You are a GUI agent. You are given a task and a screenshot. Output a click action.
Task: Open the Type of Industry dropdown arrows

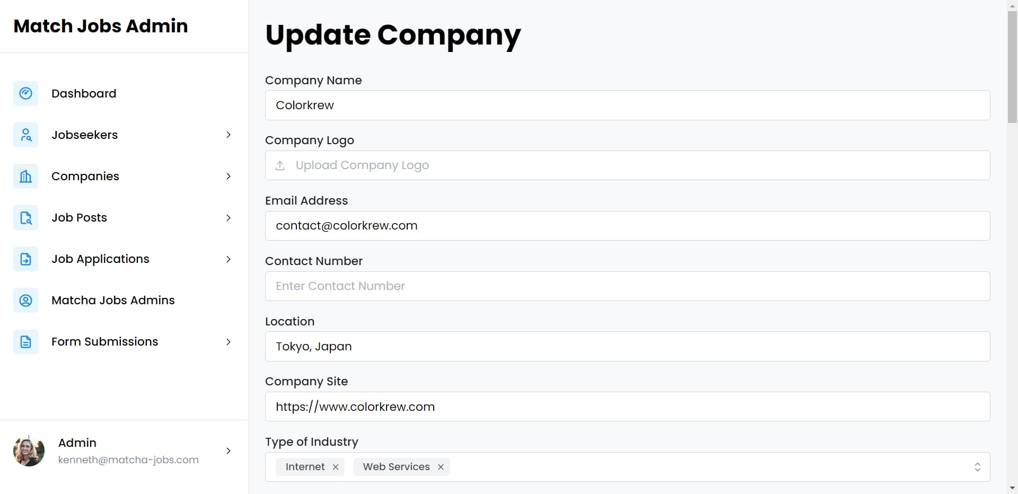pos(977,467)
